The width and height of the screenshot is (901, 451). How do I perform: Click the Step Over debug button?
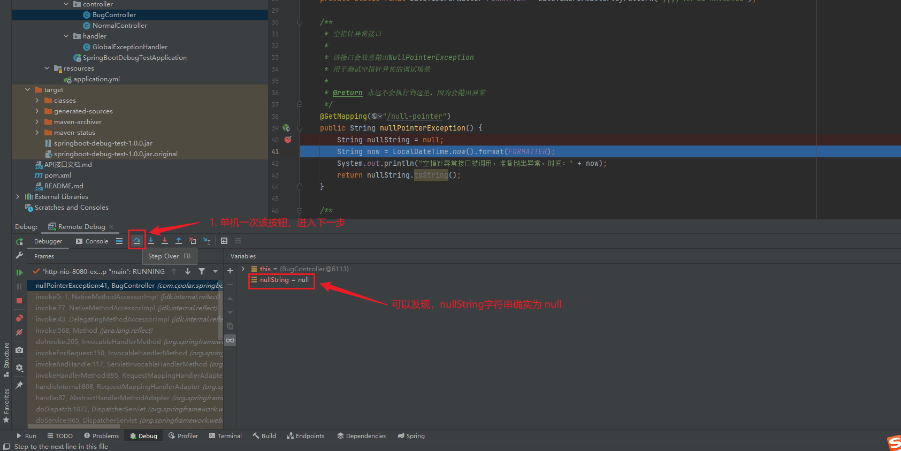[x=137, y=241]
